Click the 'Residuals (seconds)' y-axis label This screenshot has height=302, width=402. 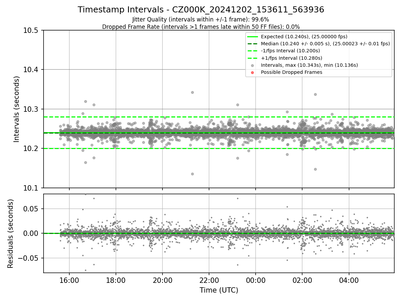11,234
